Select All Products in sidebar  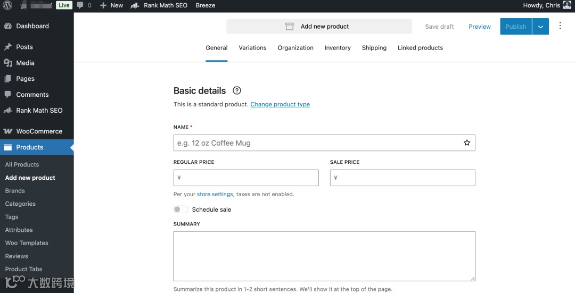click(x=22, y=165)
